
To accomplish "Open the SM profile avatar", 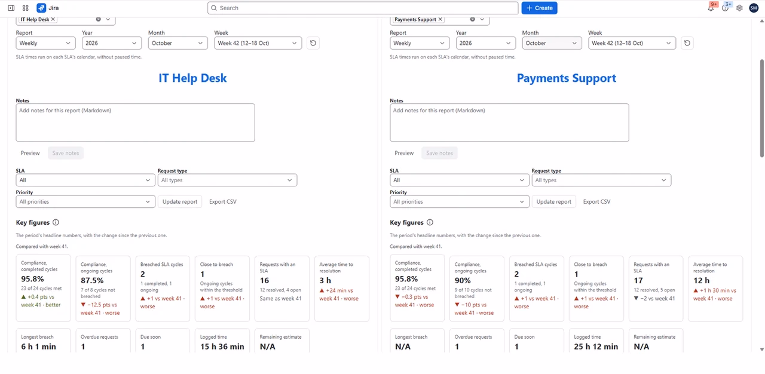I will coord(753,8).
